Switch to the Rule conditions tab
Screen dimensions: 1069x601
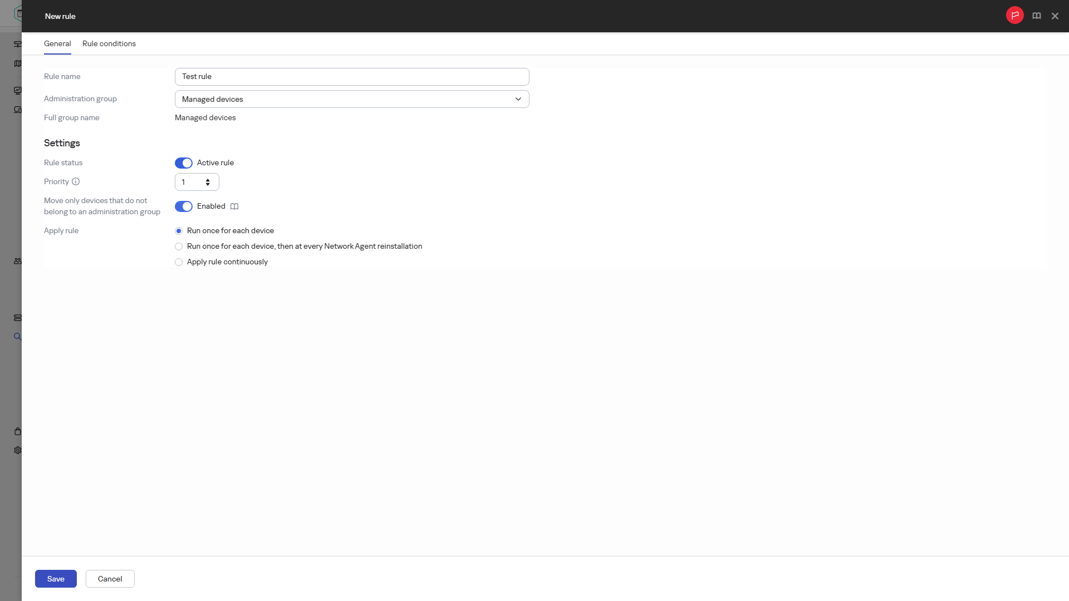click(x=109, y=43)
